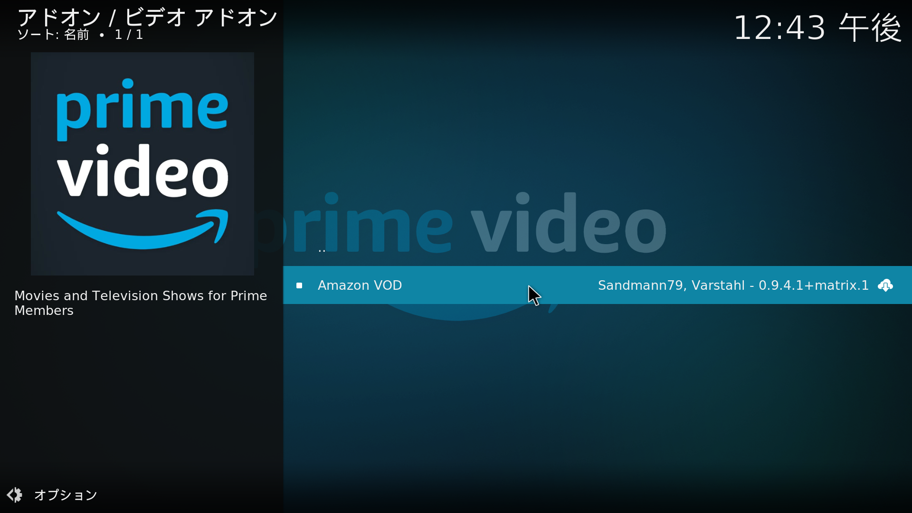Select the square bullet icon beside Amazon VOD
Viewport: 912px width, 513px height.
pyautogui.click(x=299, y=285)
